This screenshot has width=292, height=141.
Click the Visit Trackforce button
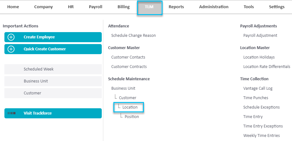pos(53,113)
